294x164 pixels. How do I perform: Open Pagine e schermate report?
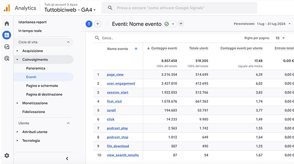pyautogui.click(x=42, y=86)
